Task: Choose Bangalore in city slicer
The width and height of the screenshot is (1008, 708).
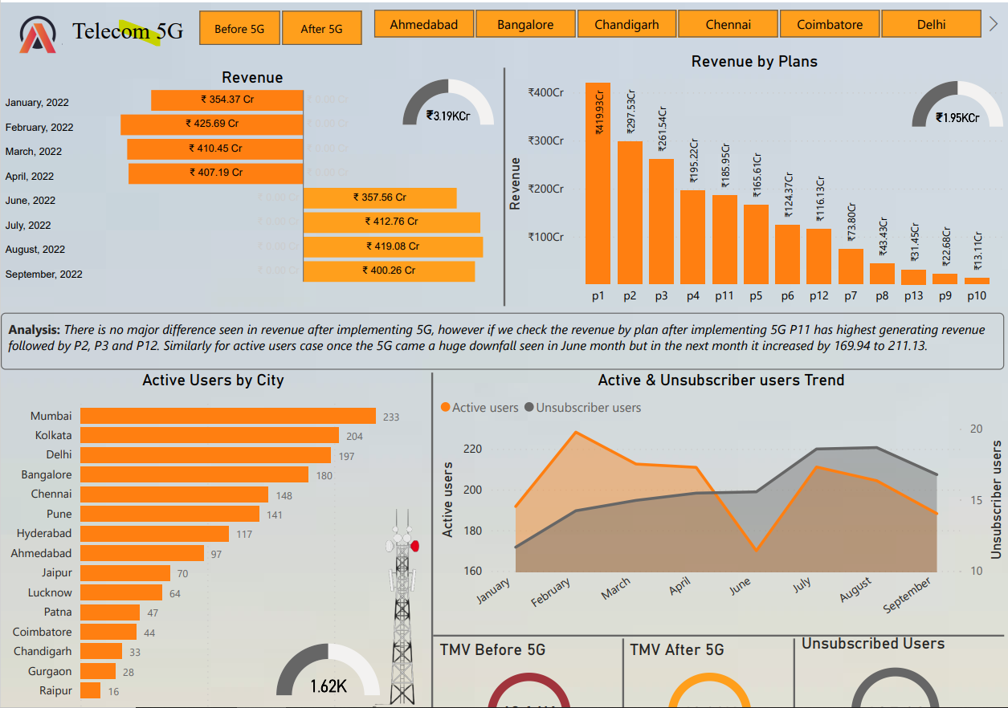Action: 525,25
